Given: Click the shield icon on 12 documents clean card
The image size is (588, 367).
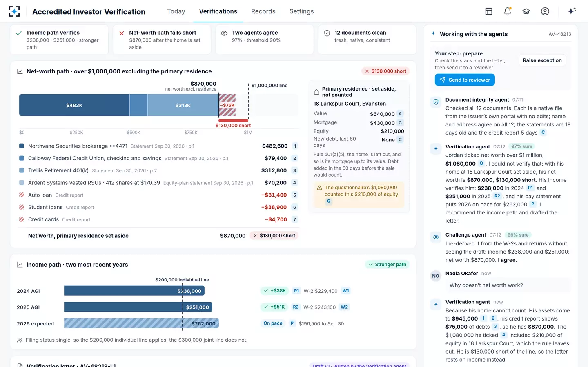Looking at the screenshot, I should (327, 33).
